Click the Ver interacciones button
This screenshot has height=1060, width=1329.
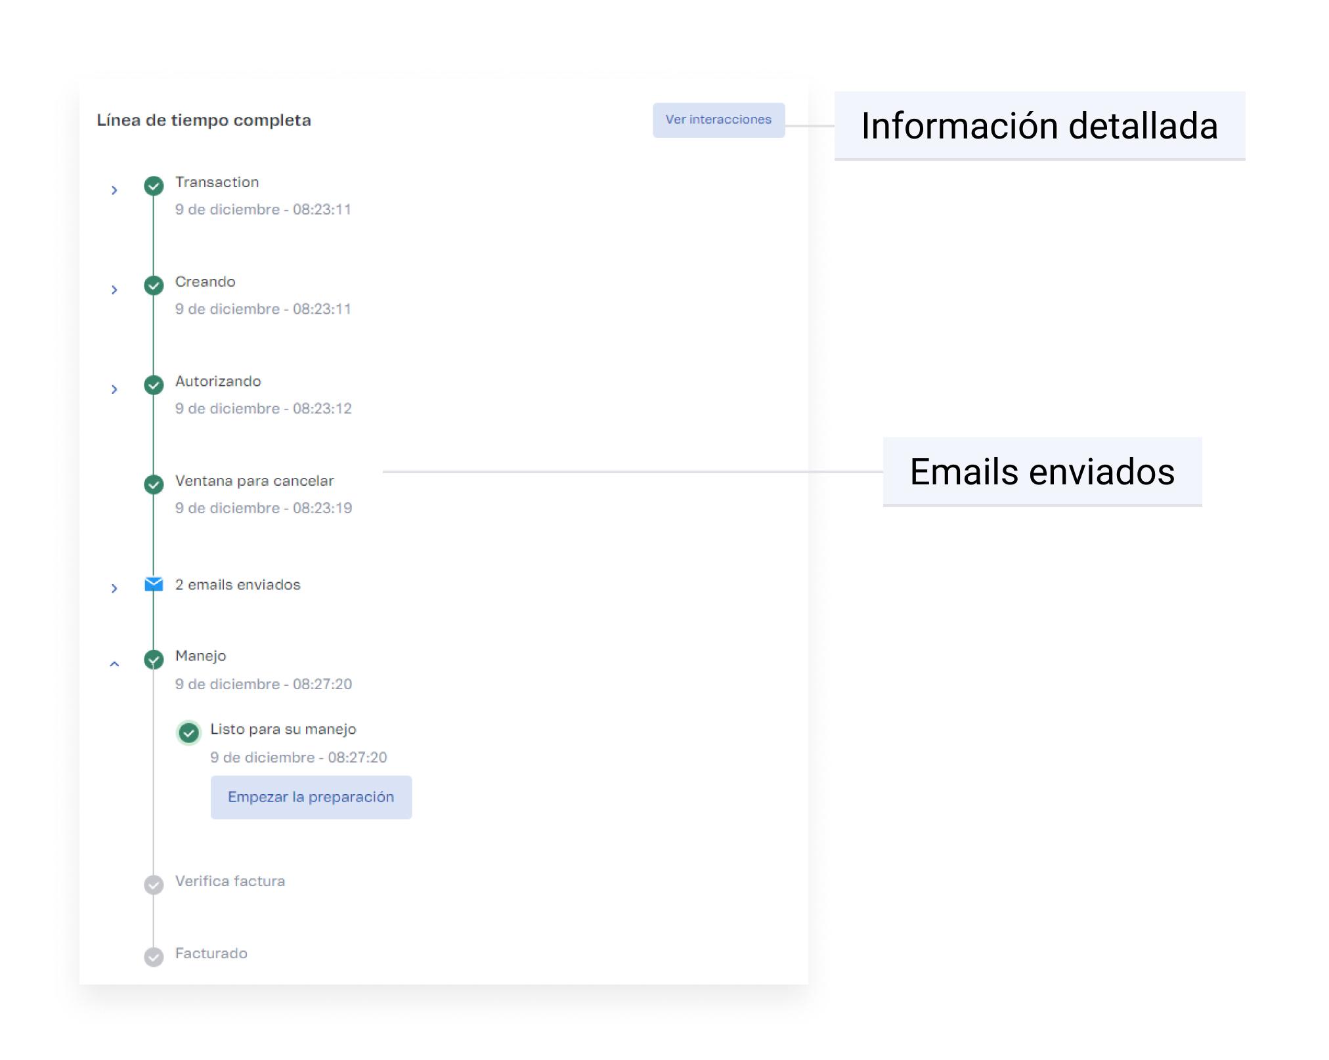pos(718,120)
